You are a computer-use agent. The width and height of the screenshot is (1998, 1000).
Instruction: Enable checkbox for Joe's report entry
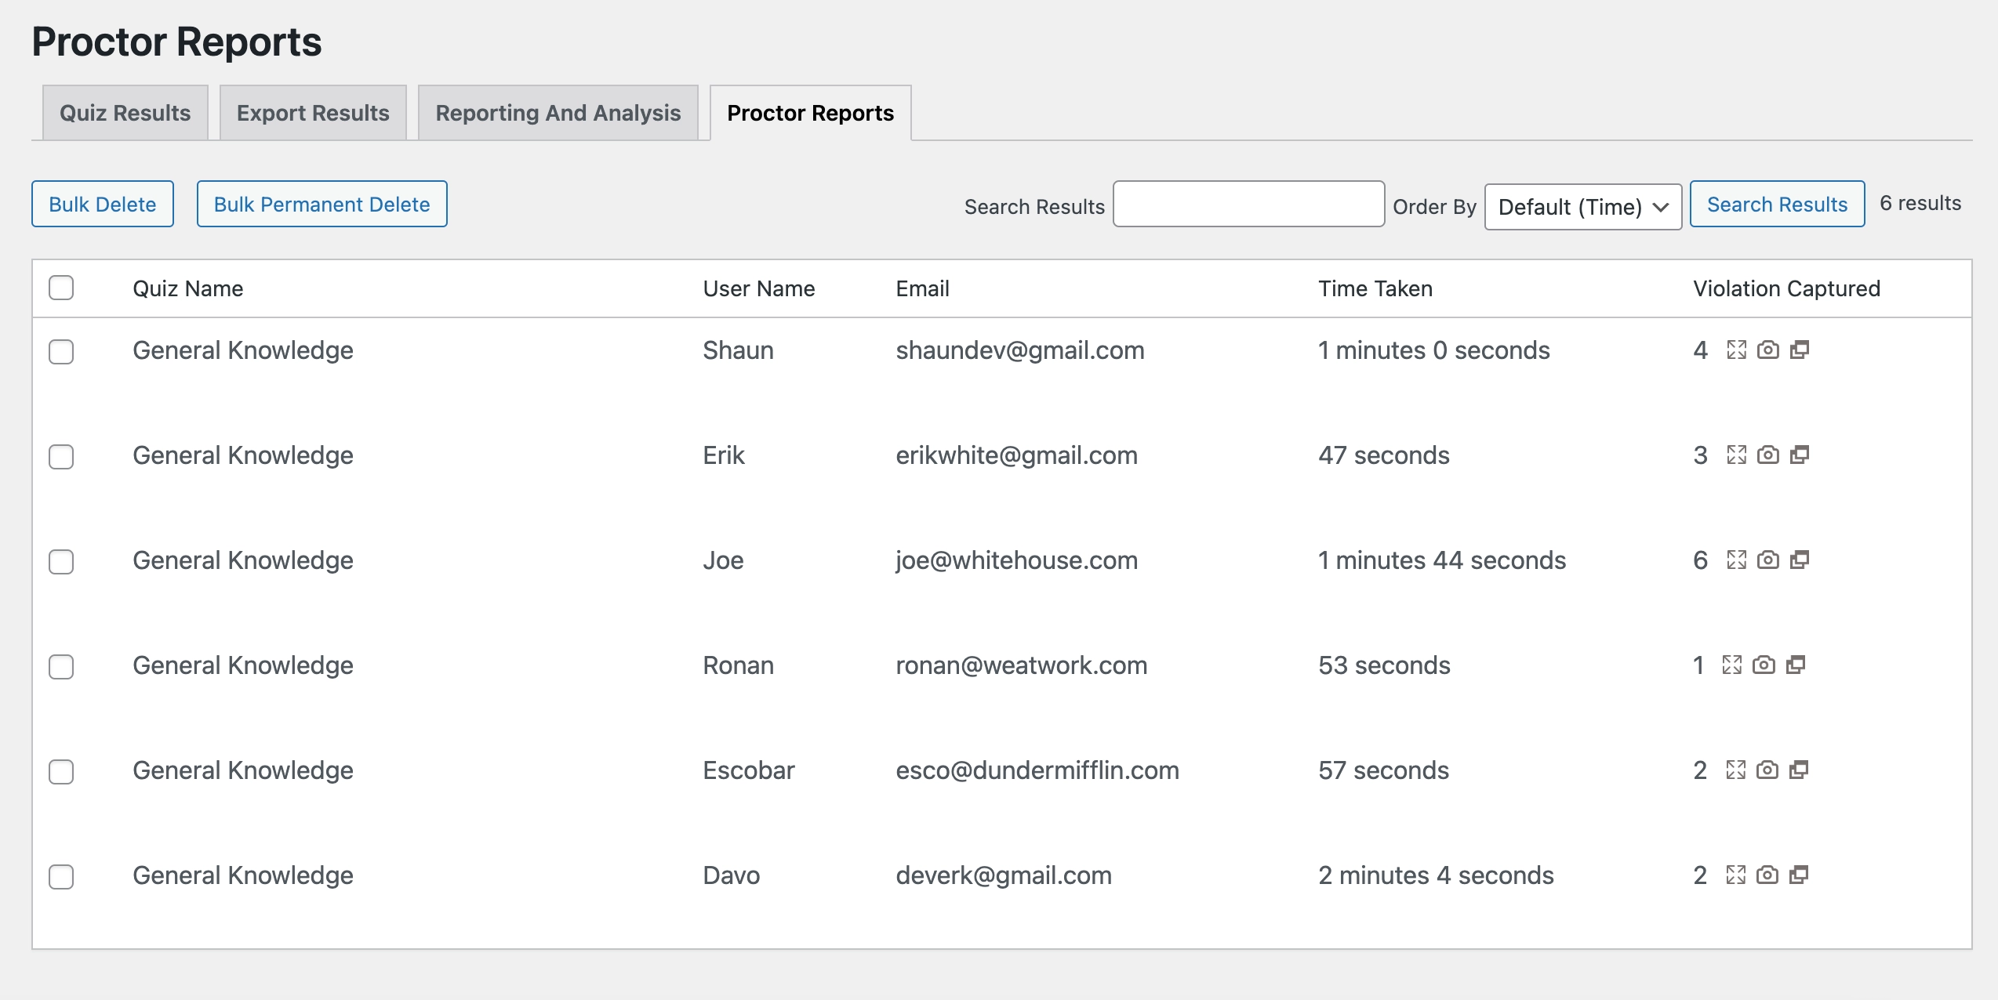(63, 559)
